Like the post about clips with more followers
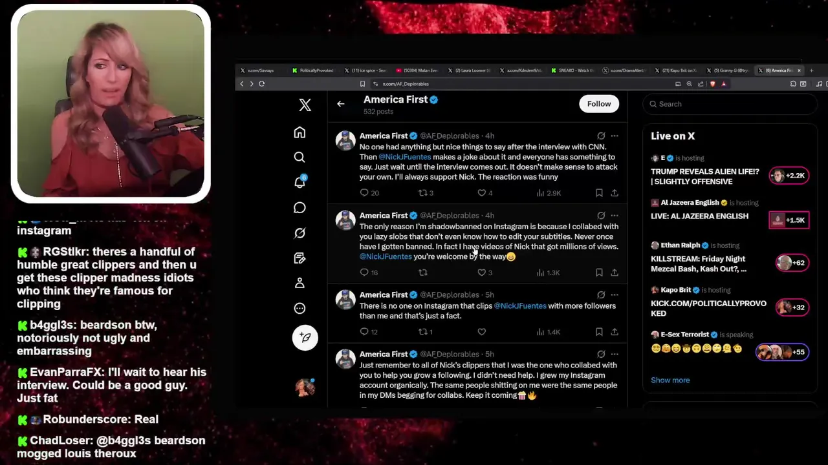828x465 pixels. click(481, 332)
